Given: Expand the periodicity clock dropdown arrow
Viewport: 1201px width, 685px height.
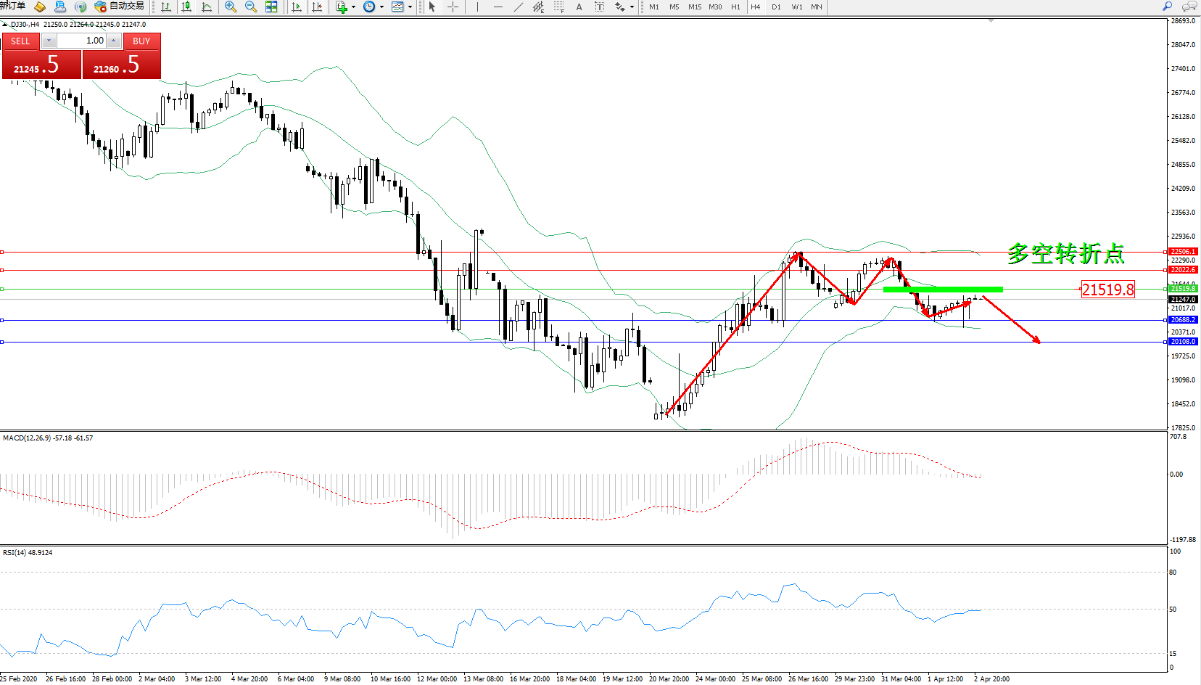Looking at the screenshot, I should pyautogui.click(x=381, y=7).
